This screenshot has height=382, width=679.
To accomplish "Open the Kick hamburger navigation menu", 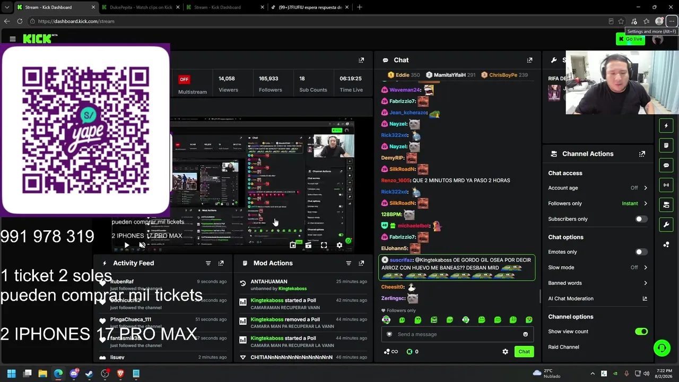I will (x=13, y=39).
